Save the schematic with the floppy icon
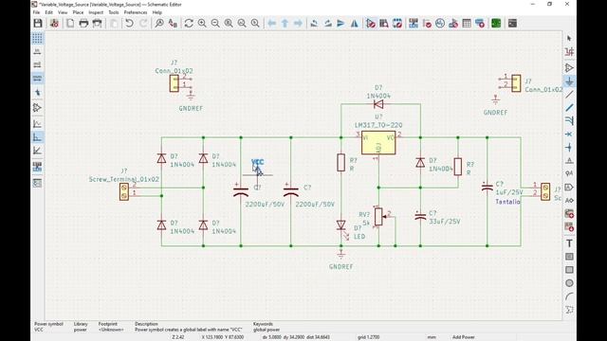This screenshot has height=341, width=607. (x=38, y=23)
